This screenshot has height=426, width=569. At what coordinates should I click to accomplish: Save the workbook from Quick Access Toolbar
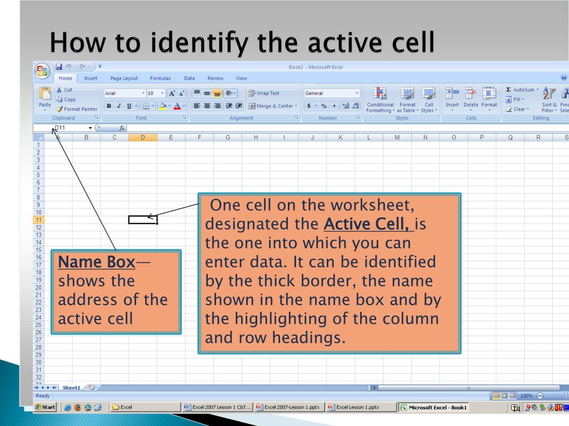coord(59,67)
